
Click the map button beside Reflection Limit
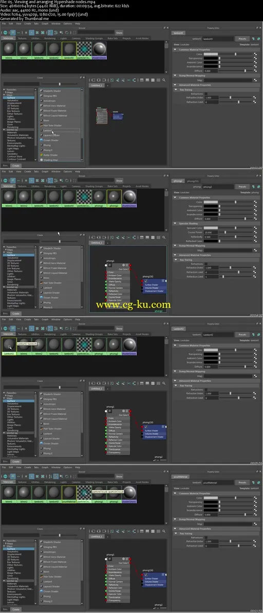tap(255, 276)
